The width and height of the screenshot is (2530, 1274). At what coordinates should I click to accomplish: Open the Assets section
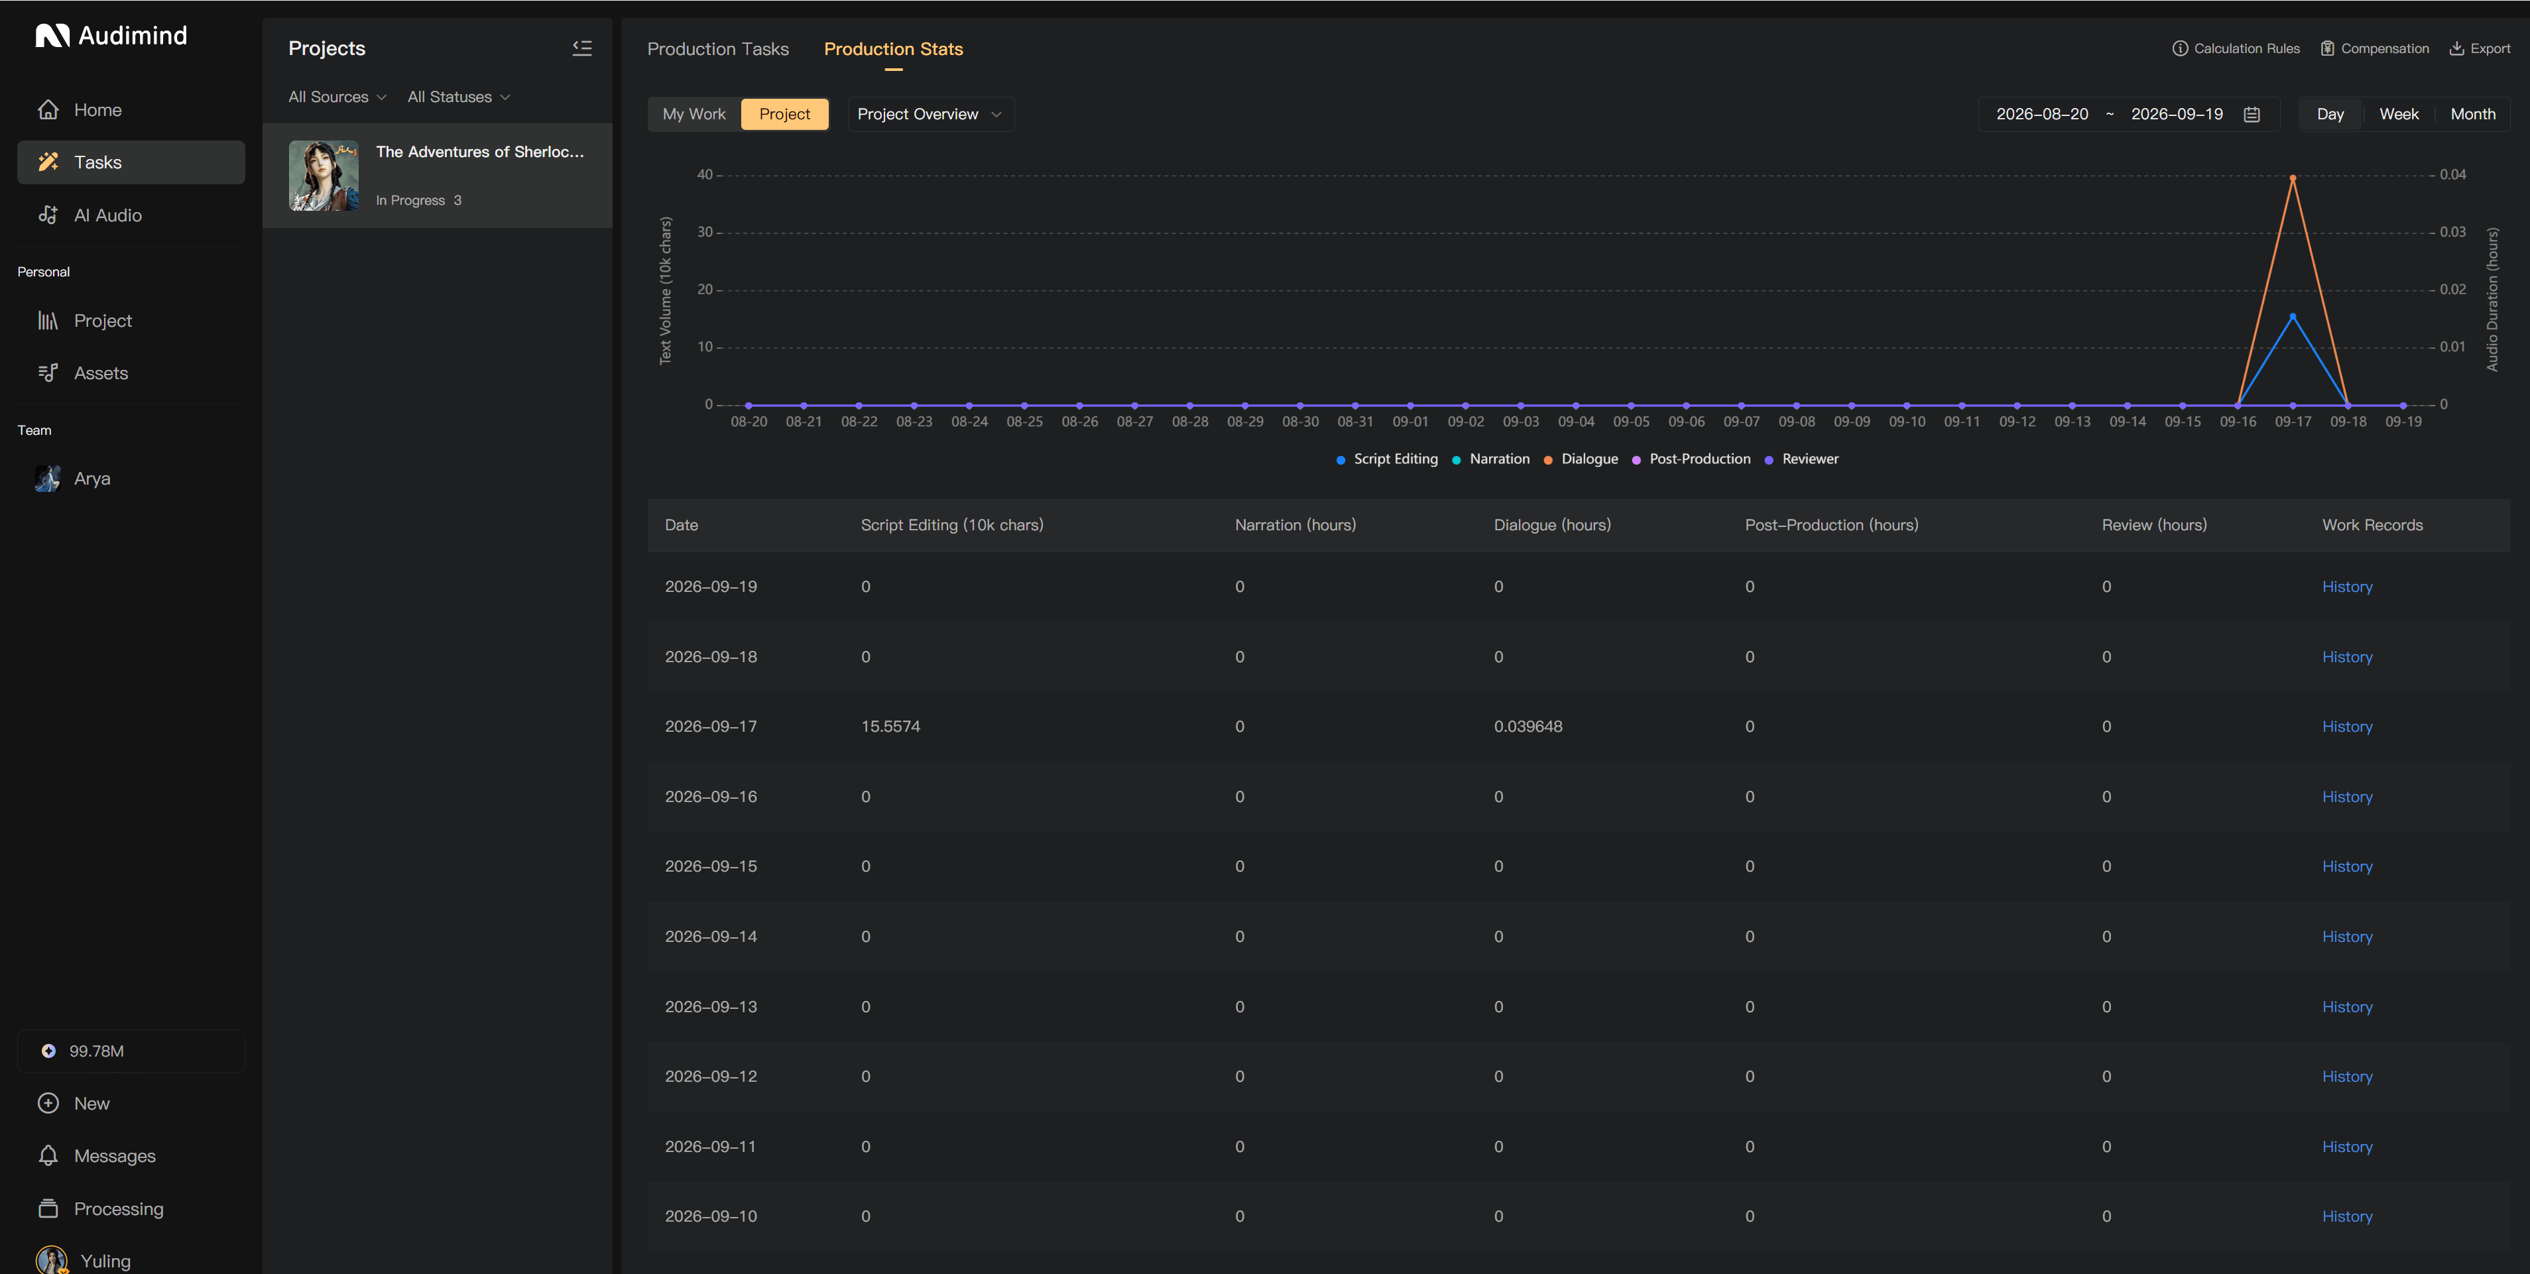pyautogui.click(x=131, y=373)
